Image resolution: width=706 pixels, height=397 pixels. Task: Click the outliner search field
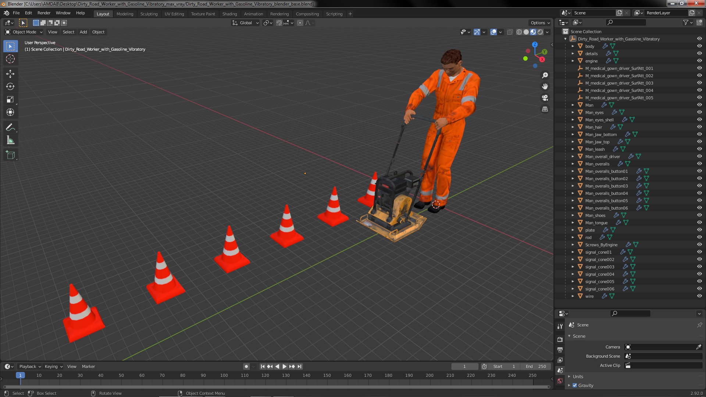(626, 22)
